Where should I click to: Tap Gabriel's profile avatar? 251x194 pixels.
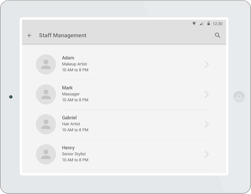46,124
